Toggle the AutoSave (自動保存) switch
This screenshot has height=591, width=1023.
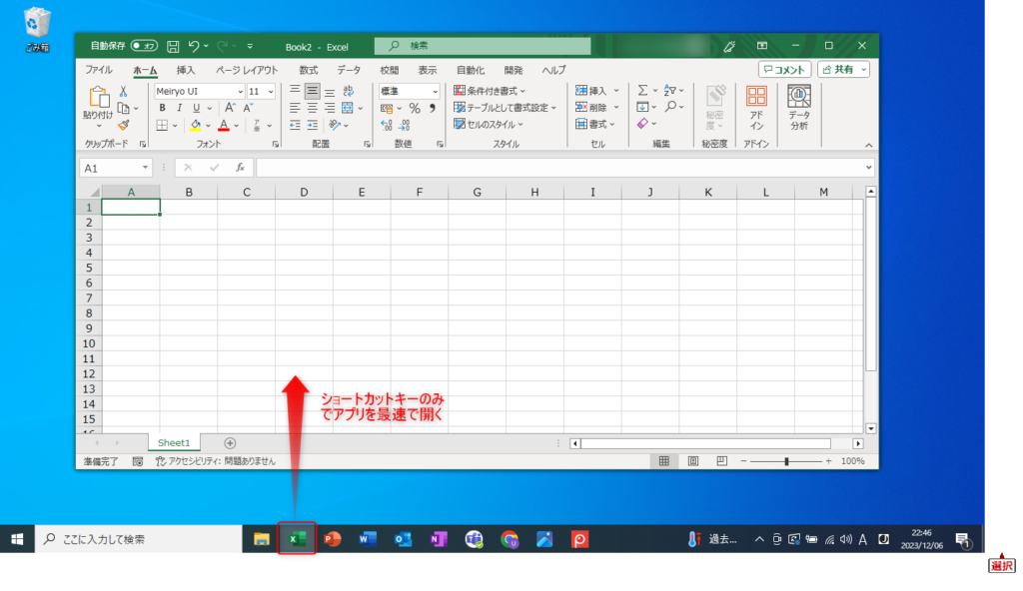[x=144, y=46]
